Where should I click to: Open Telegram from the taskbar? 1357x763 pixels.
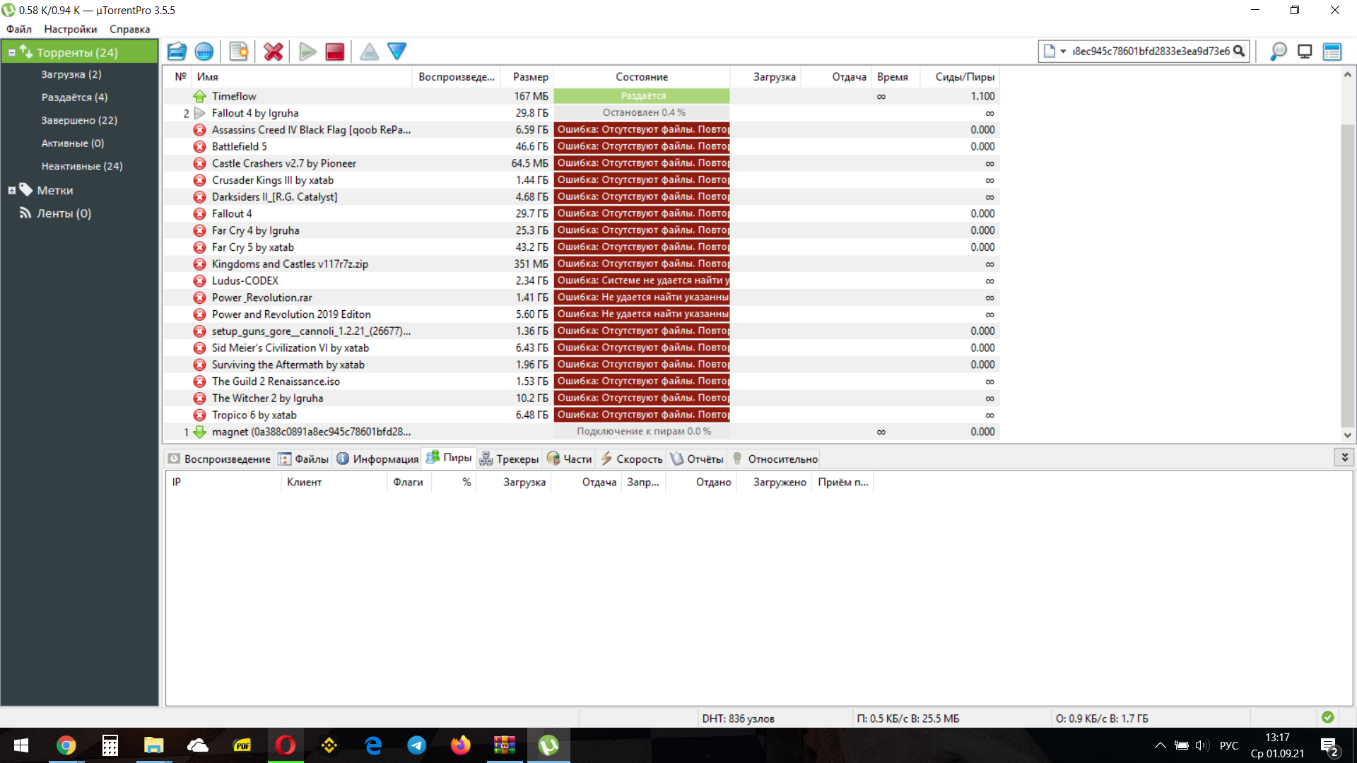coord(417,745)
